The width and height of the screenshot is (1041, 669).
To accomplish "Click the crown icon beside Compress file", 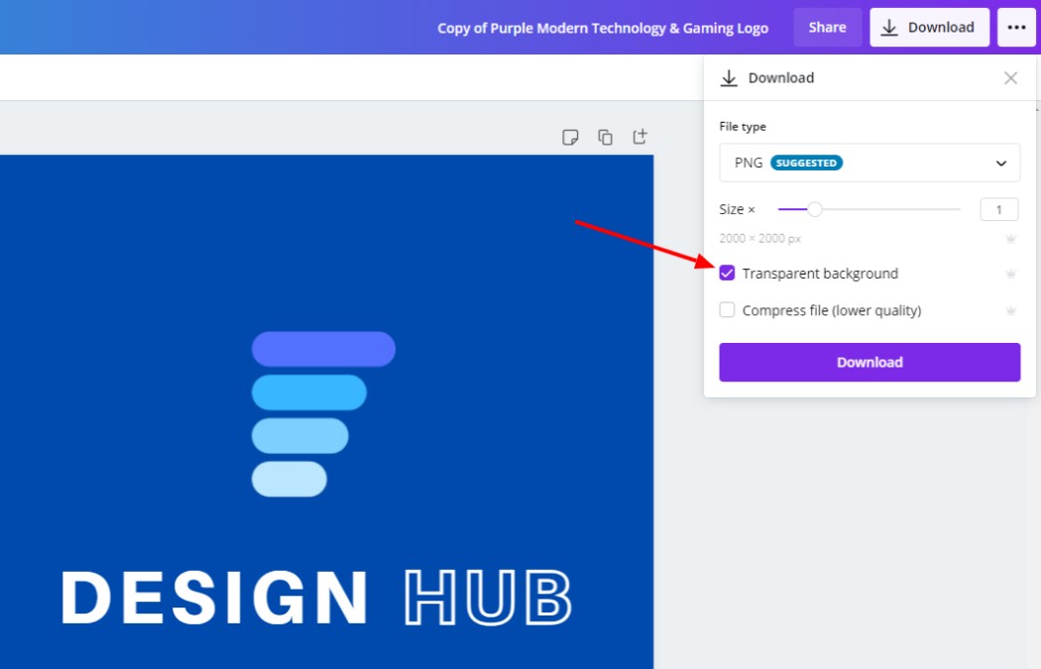I will (1010, 310).
